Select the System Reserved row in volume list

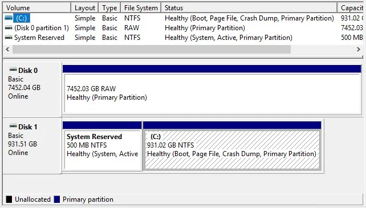[x=183, y=38]
